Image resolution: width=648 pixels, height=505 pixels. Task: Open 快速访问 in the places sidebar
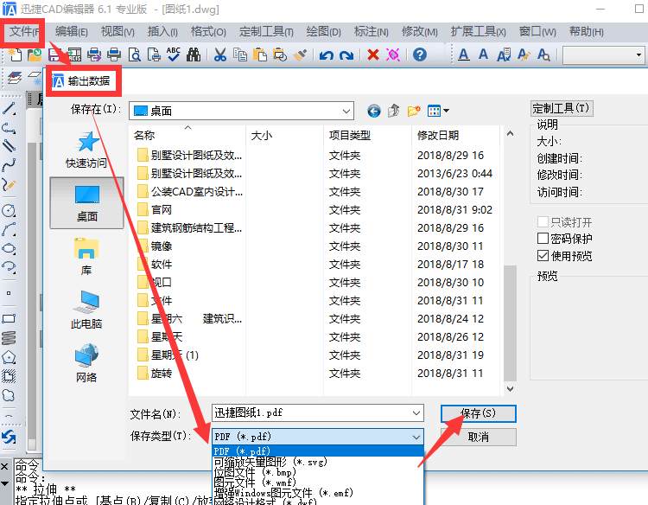coord(86,150)
